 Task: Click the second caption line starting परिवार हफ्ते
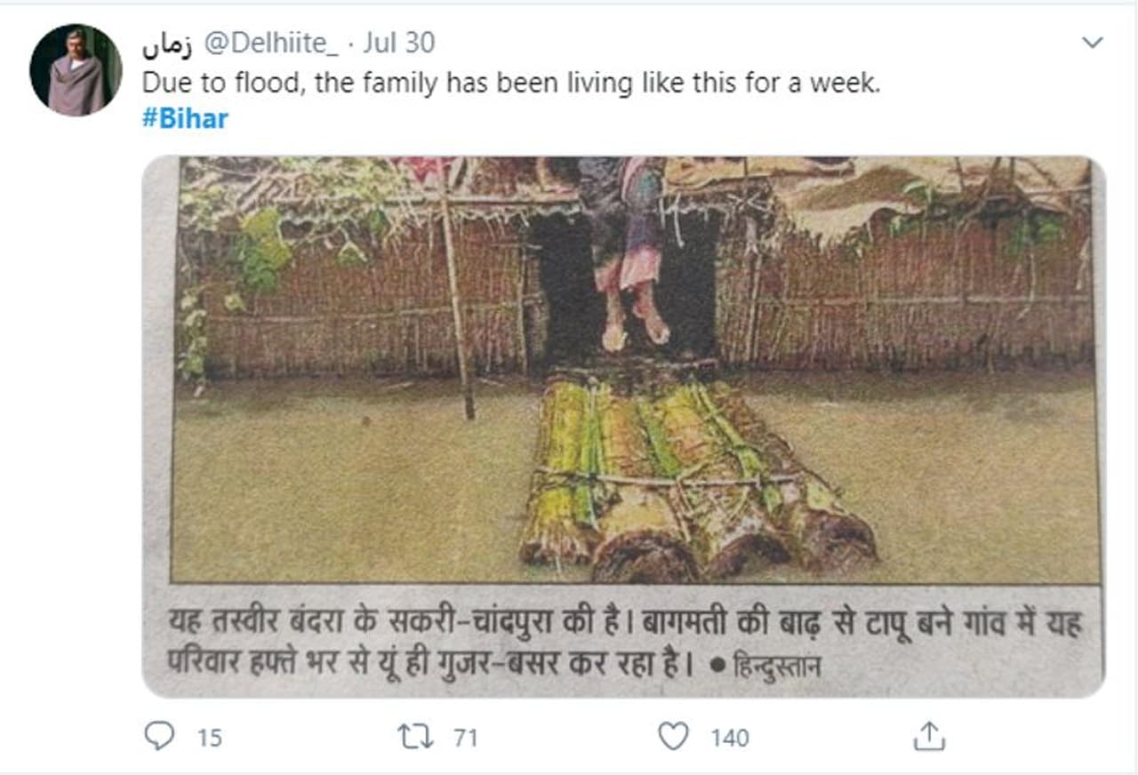pyautogui.click(x=427, y=664)
